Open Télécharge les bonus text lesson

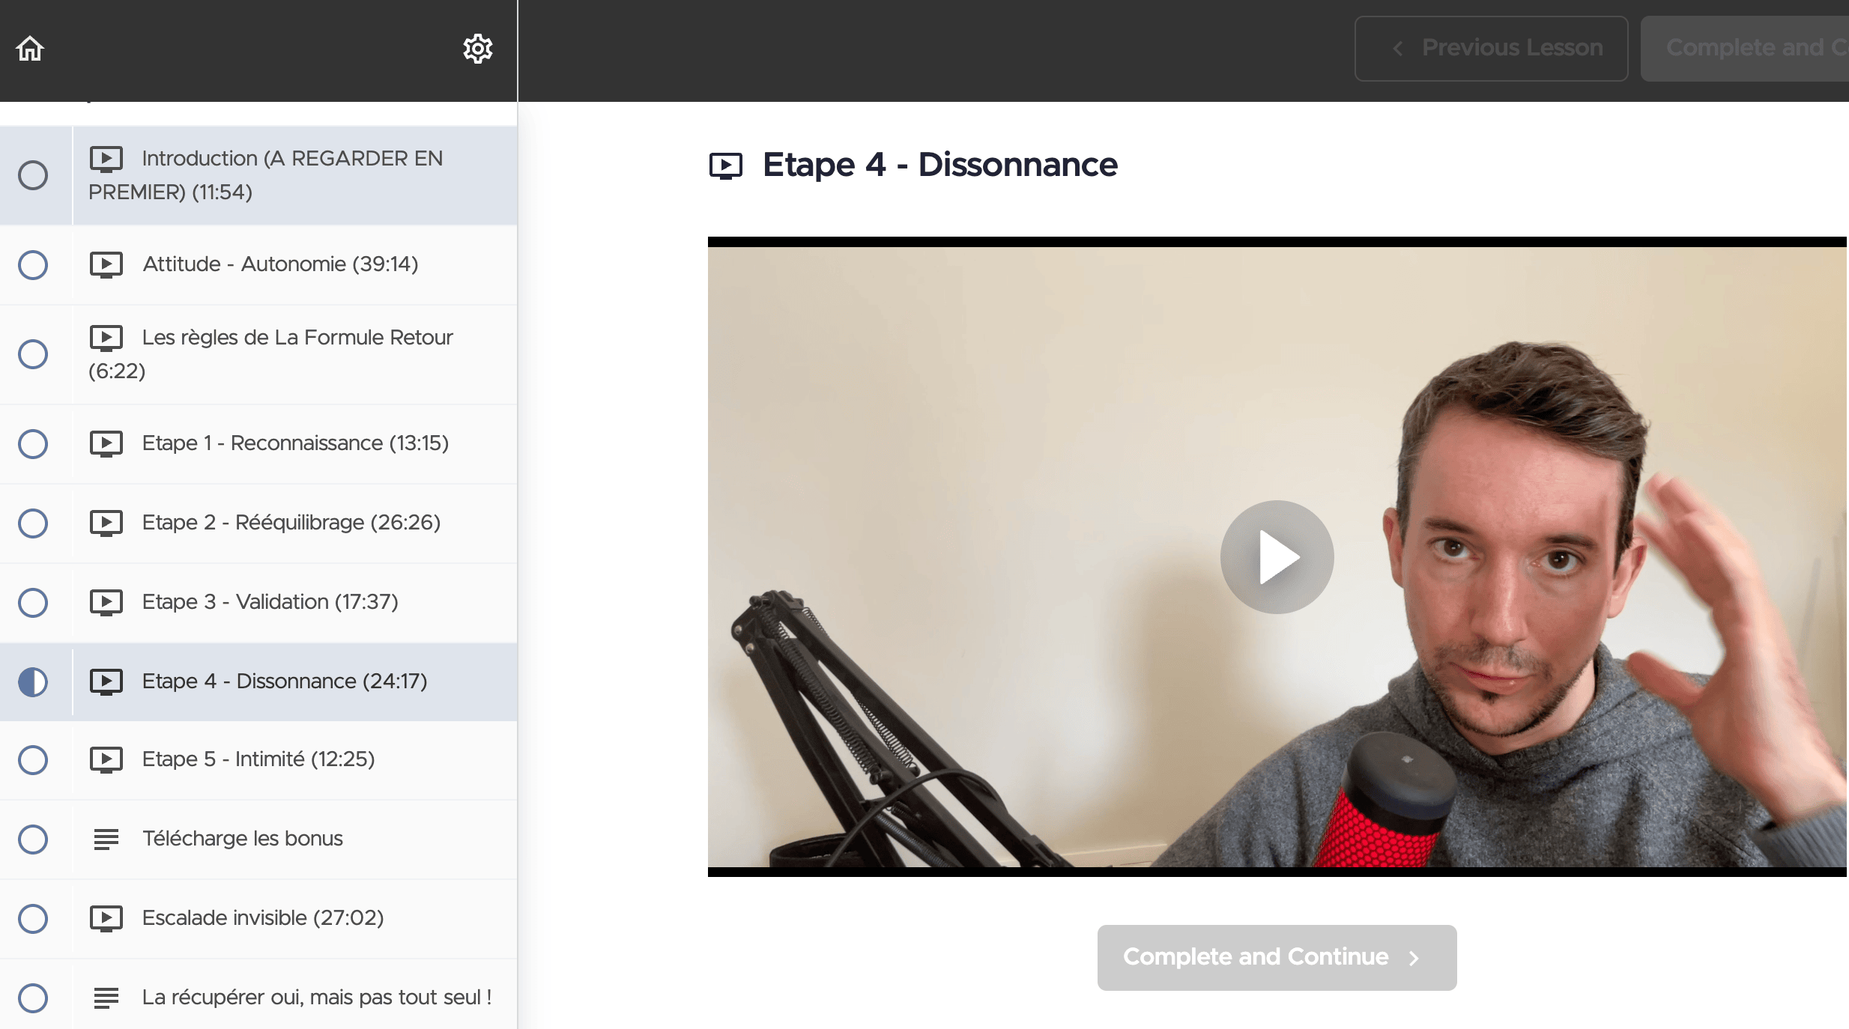pos(258,839)
